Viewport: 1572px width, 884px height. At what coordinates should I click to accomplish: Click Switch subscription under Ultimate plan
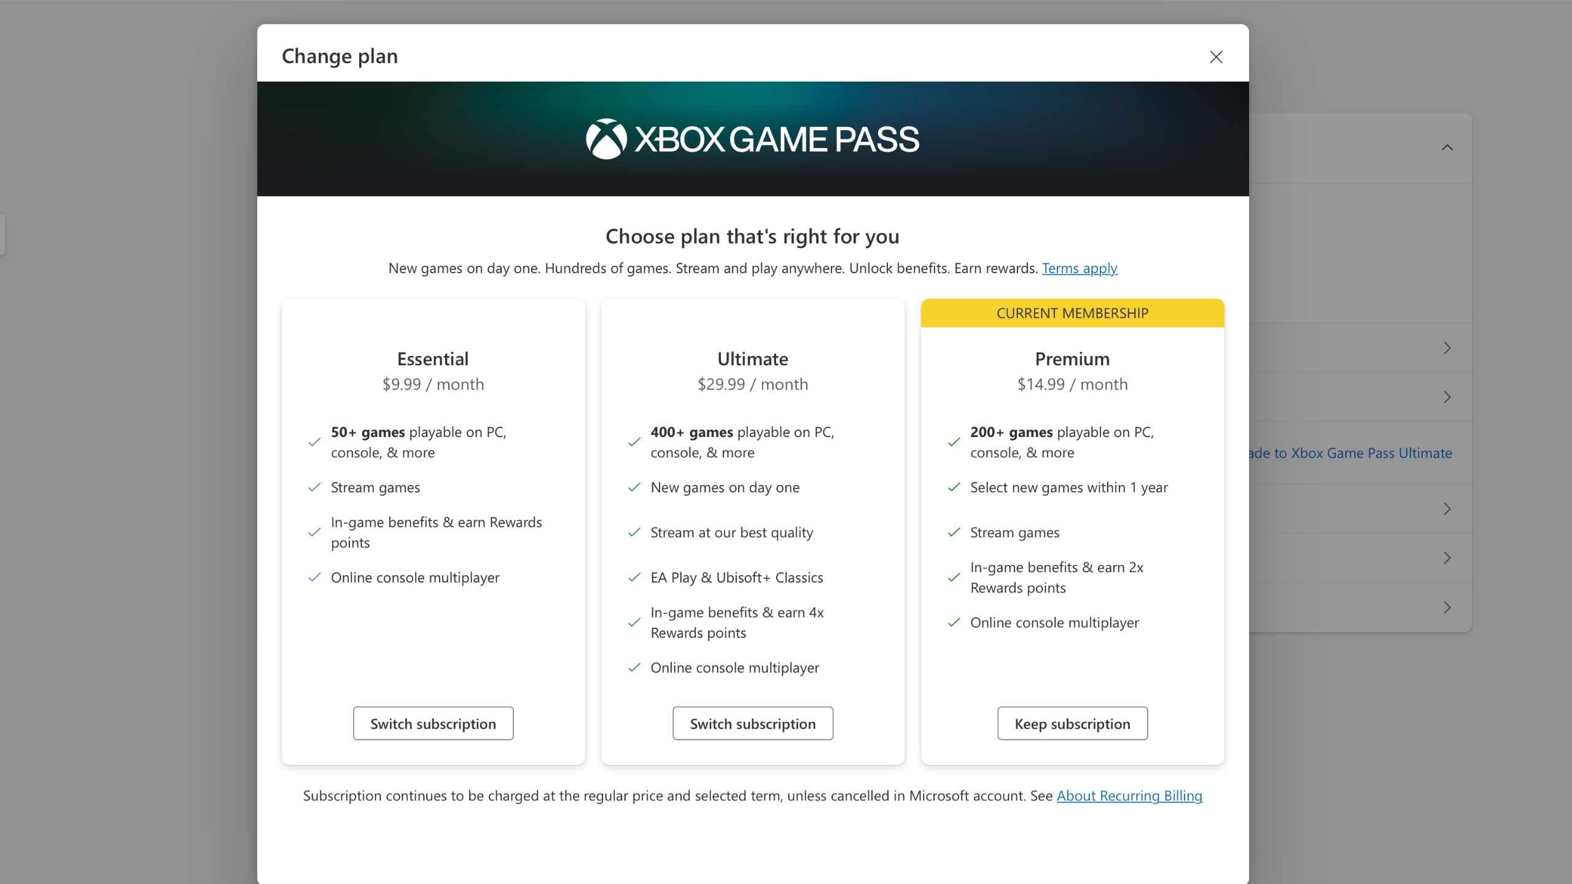[752, 723]
